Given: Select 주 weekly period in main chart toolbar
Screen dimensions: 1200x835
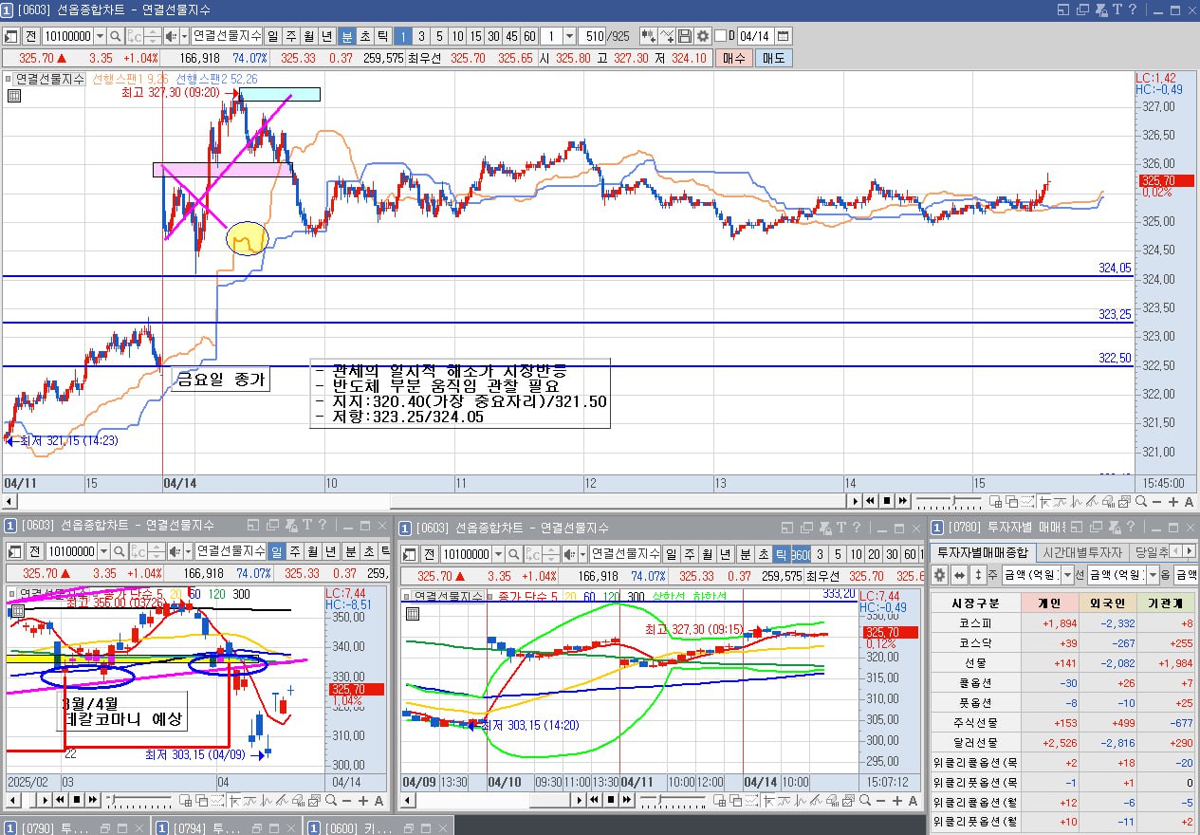Looking at the screenshot, I should (x=290, y=36).
